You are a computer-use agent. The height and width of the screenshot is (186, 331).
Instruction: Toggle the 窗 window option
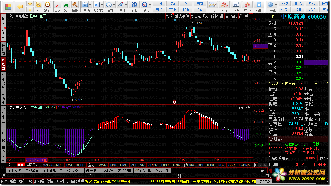(227, 16)
